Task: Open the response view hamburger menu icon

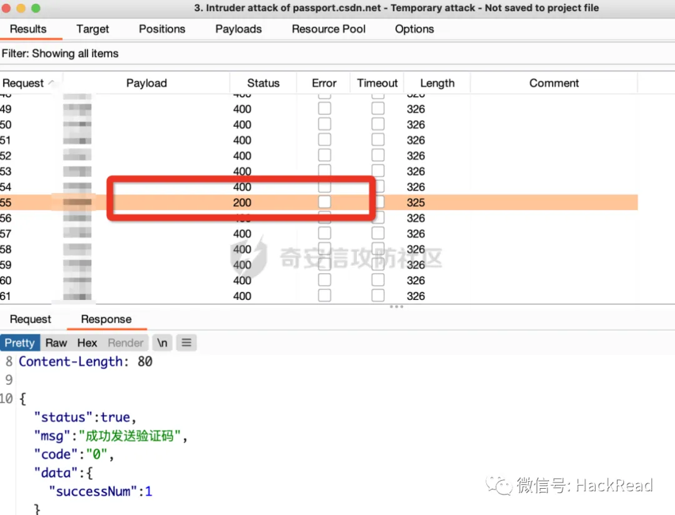Action: pyautogui.click(x=186, y=342)
